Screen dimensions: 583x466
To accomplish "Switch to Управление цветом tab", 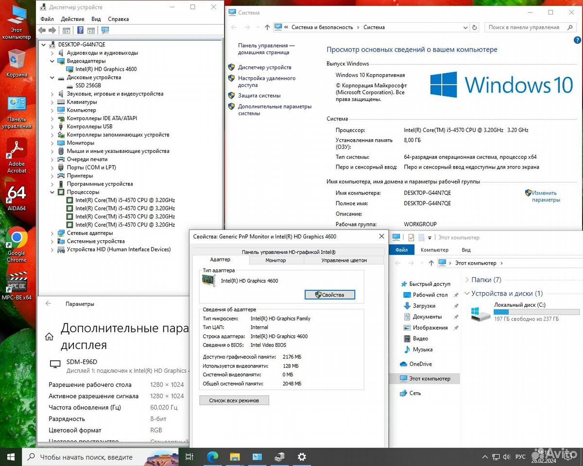I will (344, 260).
